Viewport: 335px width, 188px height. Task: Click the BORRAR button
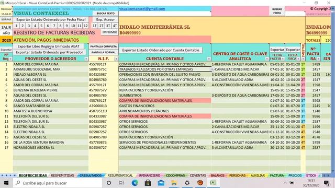(x=6, y=19)
